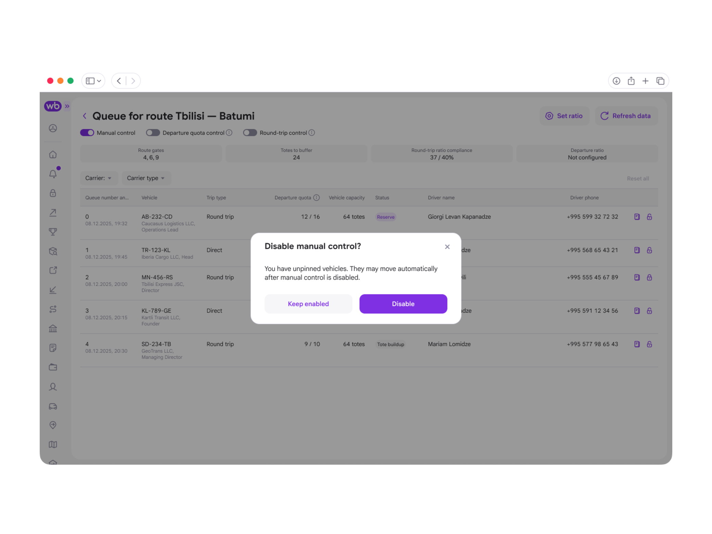Choose Keep enabled in the dialog

pyautogui.click(x=308, y=304)
